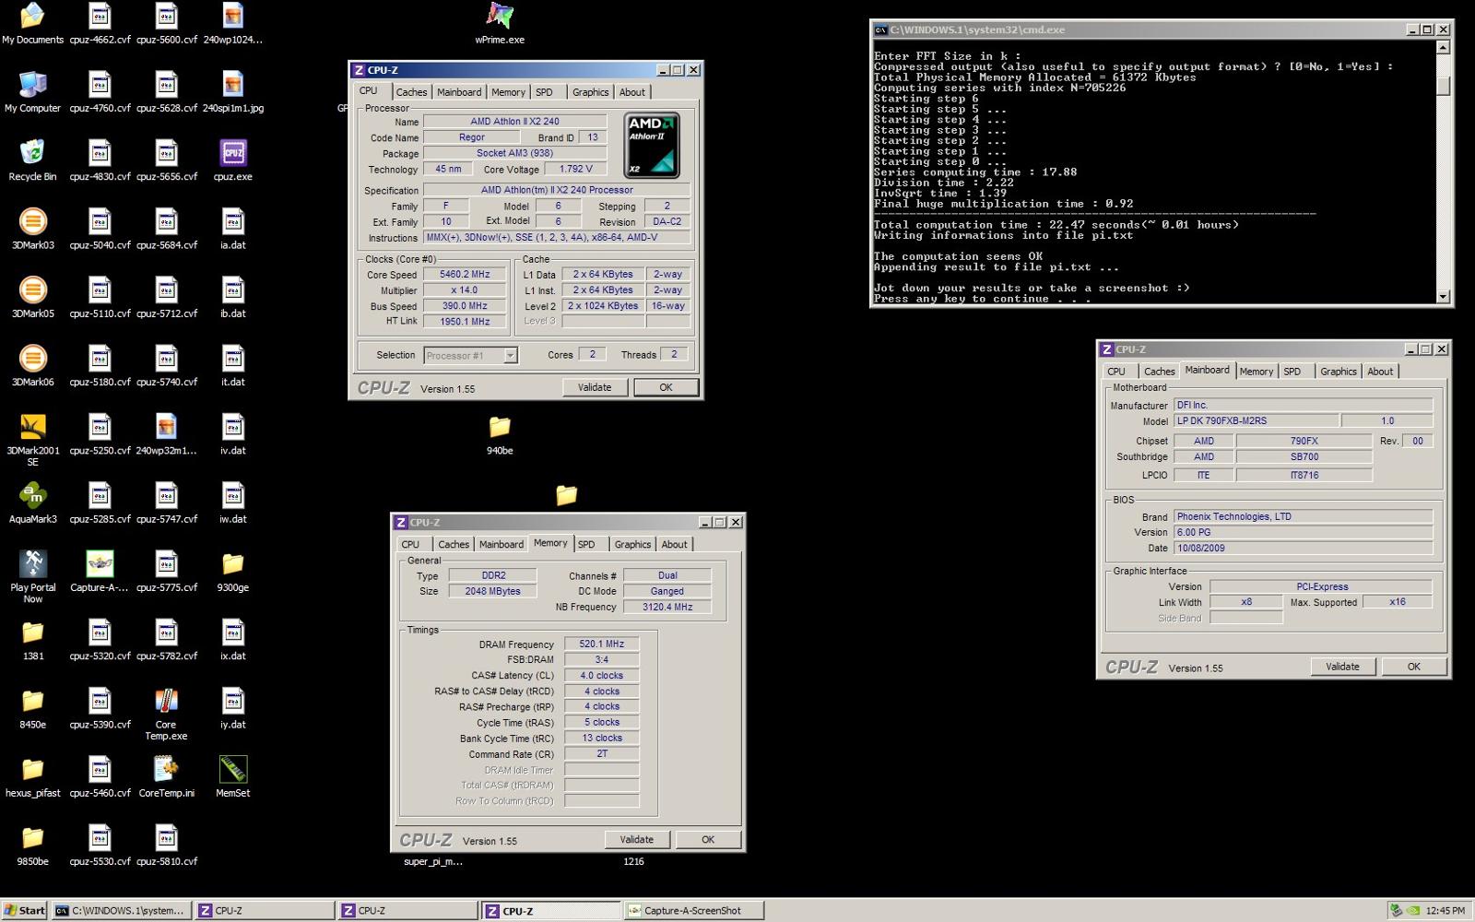The image size is (1475, 922).
Task: Click Validate in CPU-Z Mainboard window
Action: 1342,667
